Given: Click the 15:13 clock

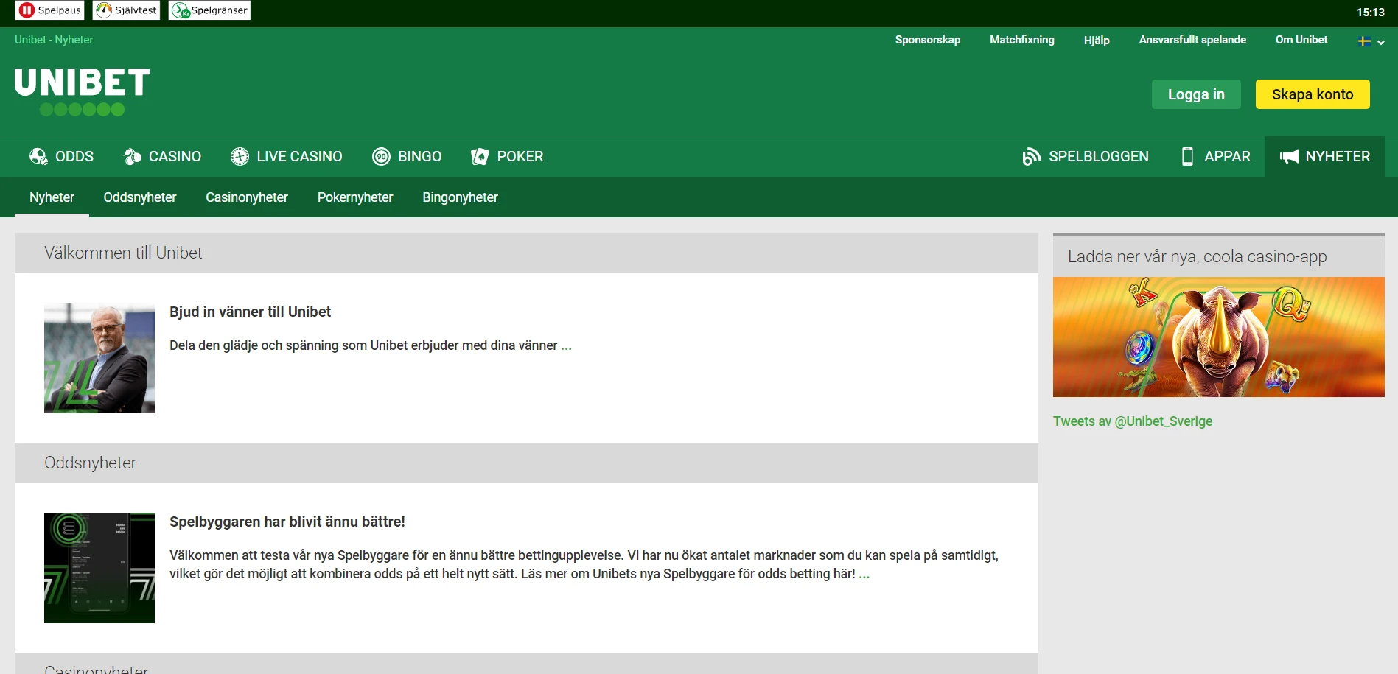Looking at the screenshot, I should [1370, 12].
